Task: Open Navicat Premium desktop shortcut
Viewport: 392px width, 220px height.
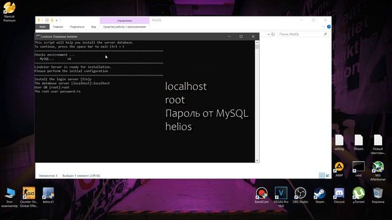Action: (10, 12)
